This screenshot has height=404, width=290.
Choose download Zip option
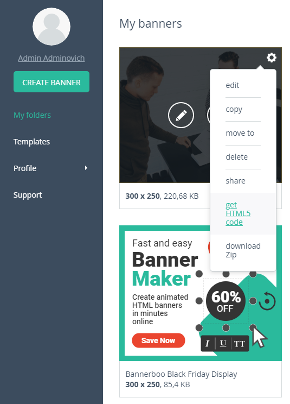pyautogui.click(x=243, y=250)
